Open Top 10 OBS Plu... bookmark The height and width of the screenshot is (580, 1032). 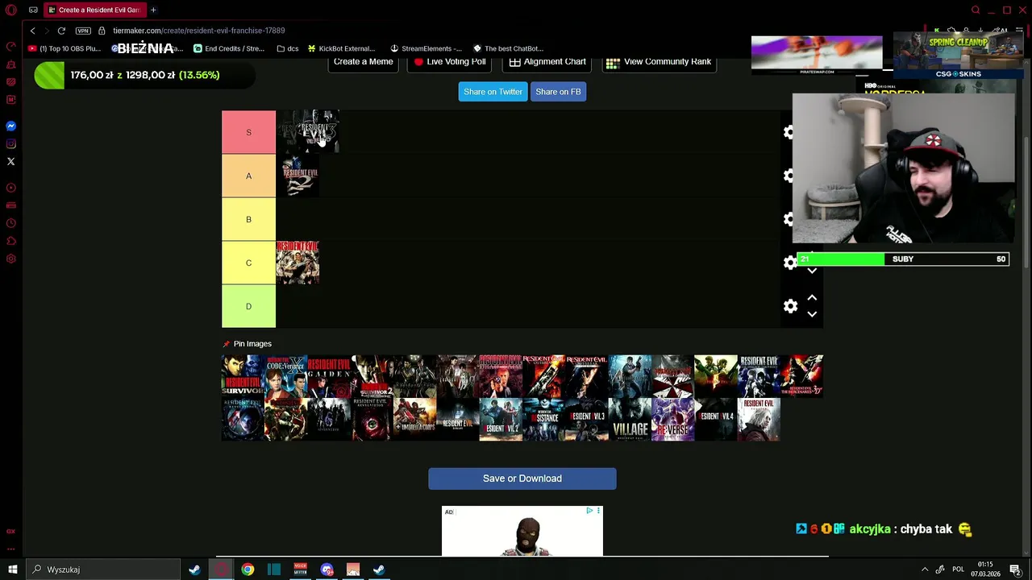[x=64, y=48]
